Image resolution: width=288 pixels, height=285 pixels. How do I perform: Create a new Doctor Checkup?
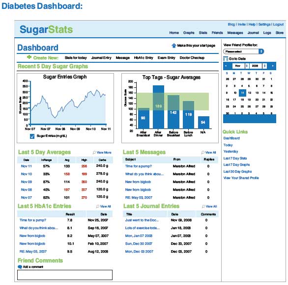(192, 58)
